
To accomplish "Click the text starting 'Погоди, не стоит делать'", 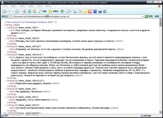I will (65, 41).
